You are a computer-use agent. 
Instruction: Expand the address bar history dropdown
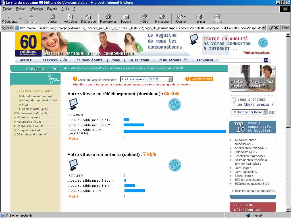pos(264,28)
